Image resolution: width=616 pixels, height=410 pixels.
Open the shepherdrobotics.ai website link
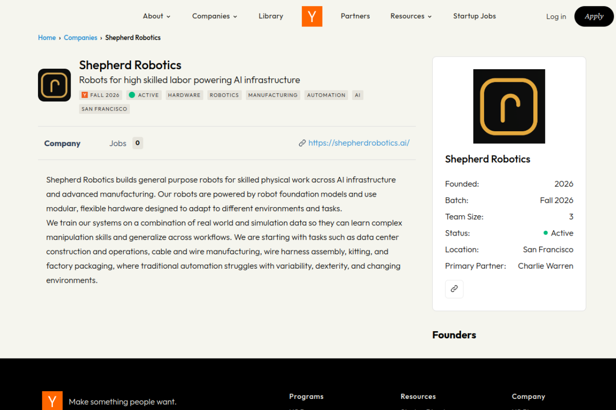click(x=359, y=143)
